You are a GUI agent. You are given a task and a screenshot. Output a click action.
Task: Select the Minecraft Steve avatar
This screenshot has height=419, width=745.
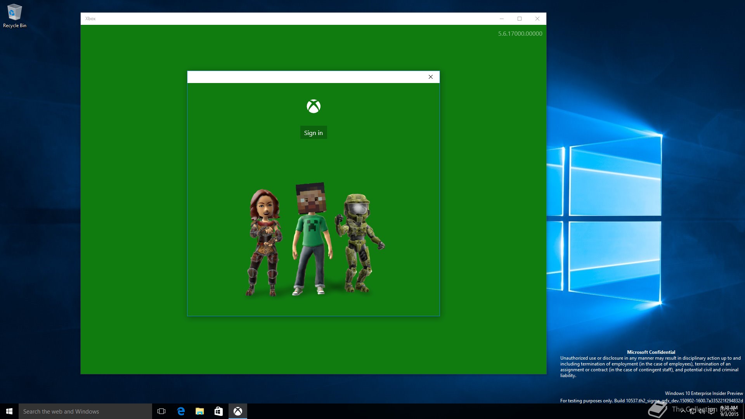point(312,239)
